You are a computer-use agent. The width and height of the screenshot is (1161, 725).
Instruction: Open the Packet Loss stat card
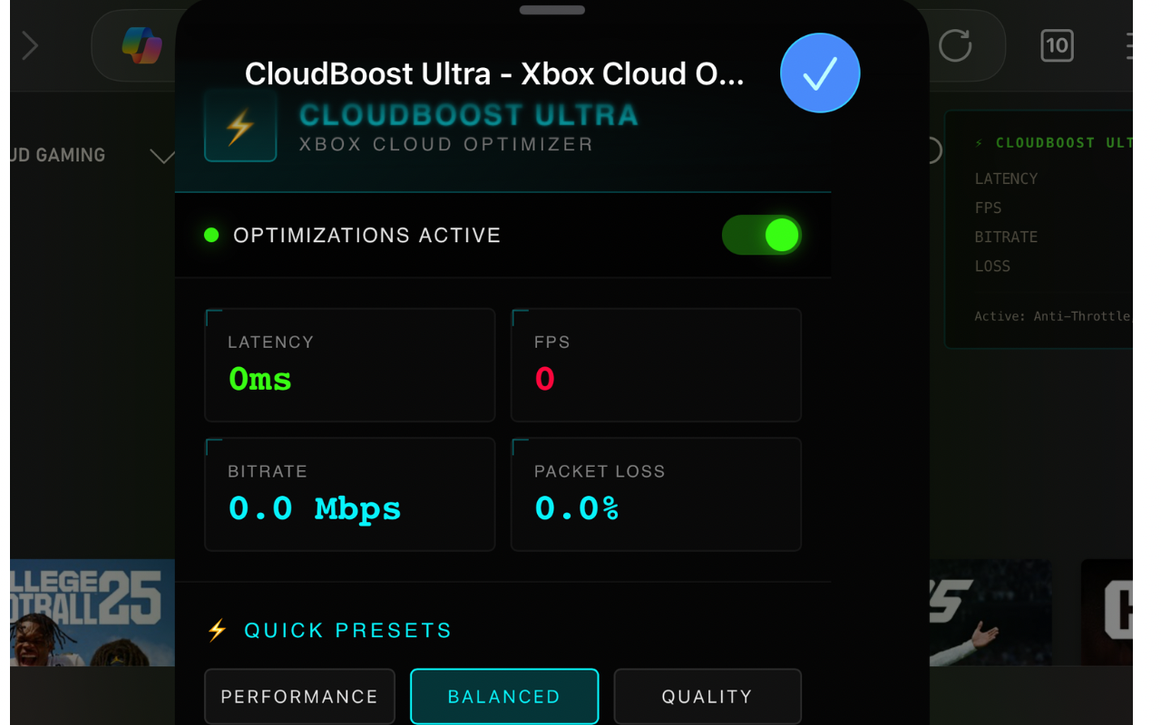(x=657, y=495)
